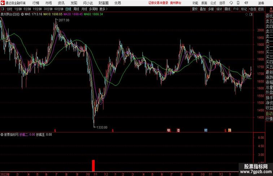
Task: Click the 返回 back button
Action: click(261, 9)
